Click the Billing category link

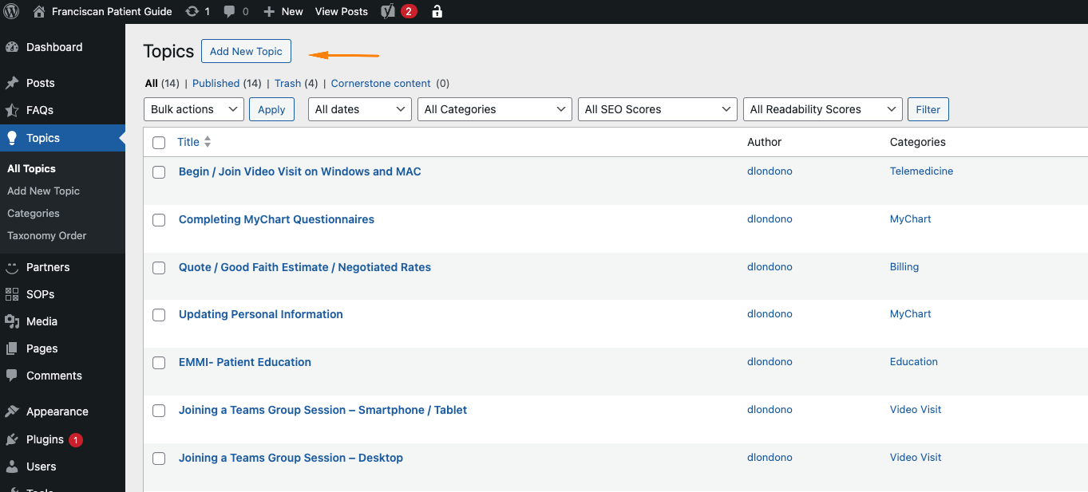904,267
